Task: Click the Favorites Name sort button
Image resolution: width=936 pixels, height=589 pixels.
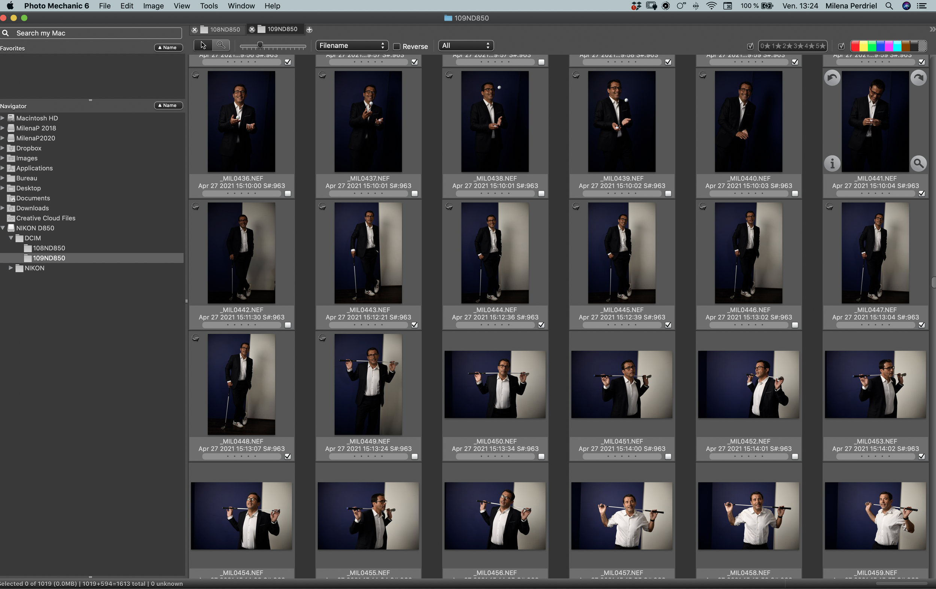Action: [168, 48]
